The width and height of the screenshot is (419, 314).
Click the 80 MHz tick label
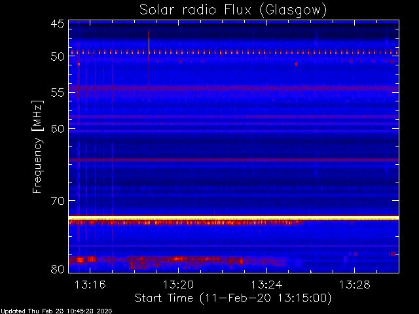point(58,269)
